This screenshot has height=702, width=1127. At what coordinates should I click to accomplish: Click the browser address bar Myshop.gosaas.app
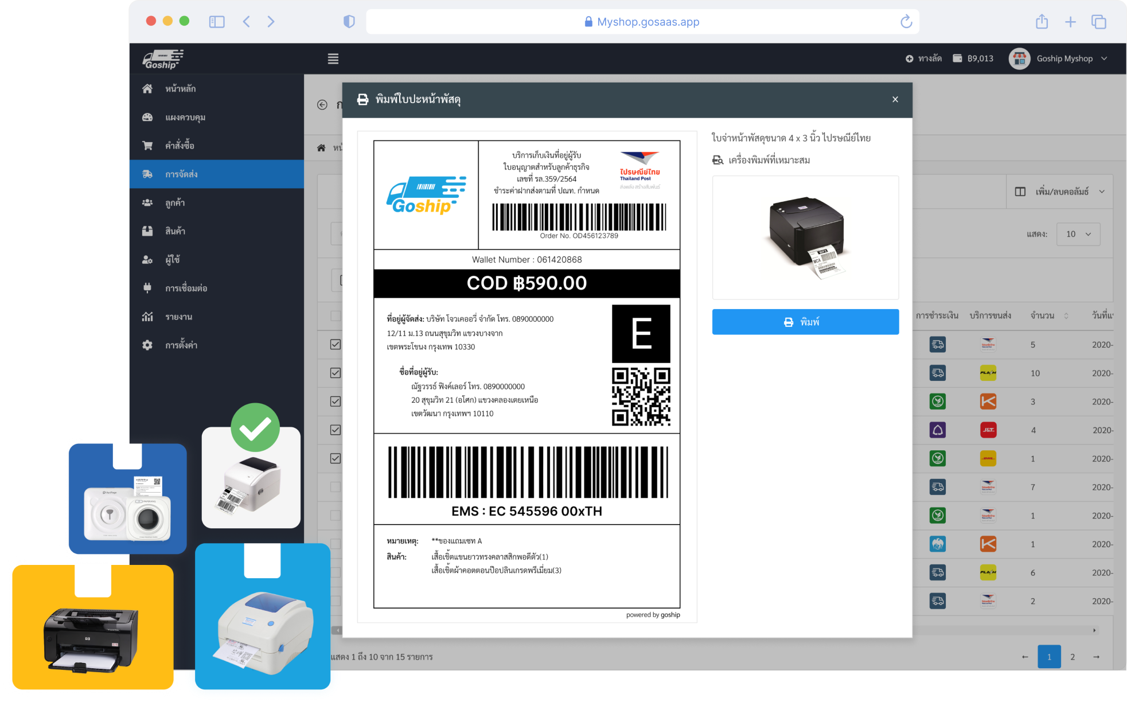(642, 22)
